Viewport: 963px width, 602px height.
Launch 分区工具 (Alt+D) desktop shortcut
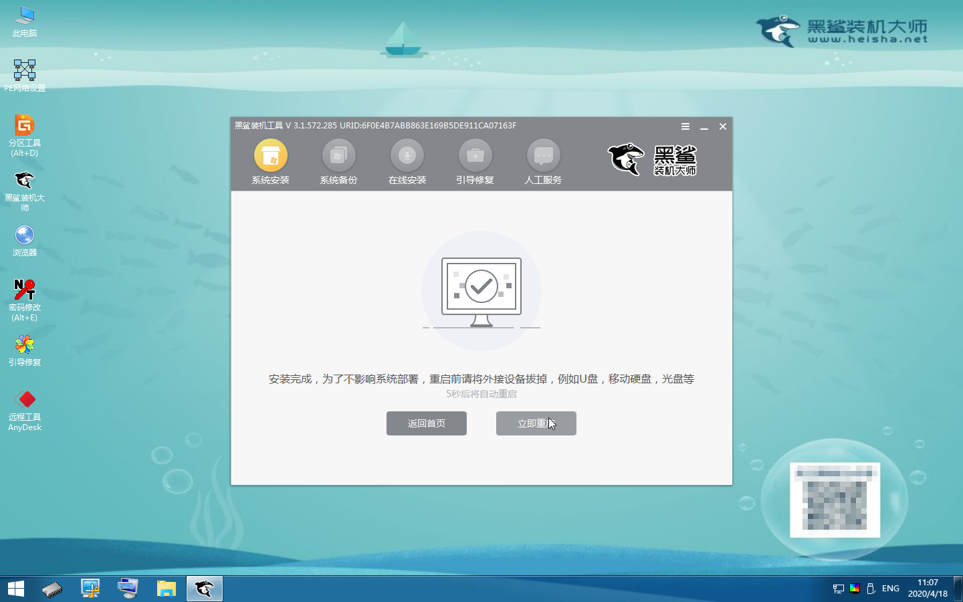(25, 136)
